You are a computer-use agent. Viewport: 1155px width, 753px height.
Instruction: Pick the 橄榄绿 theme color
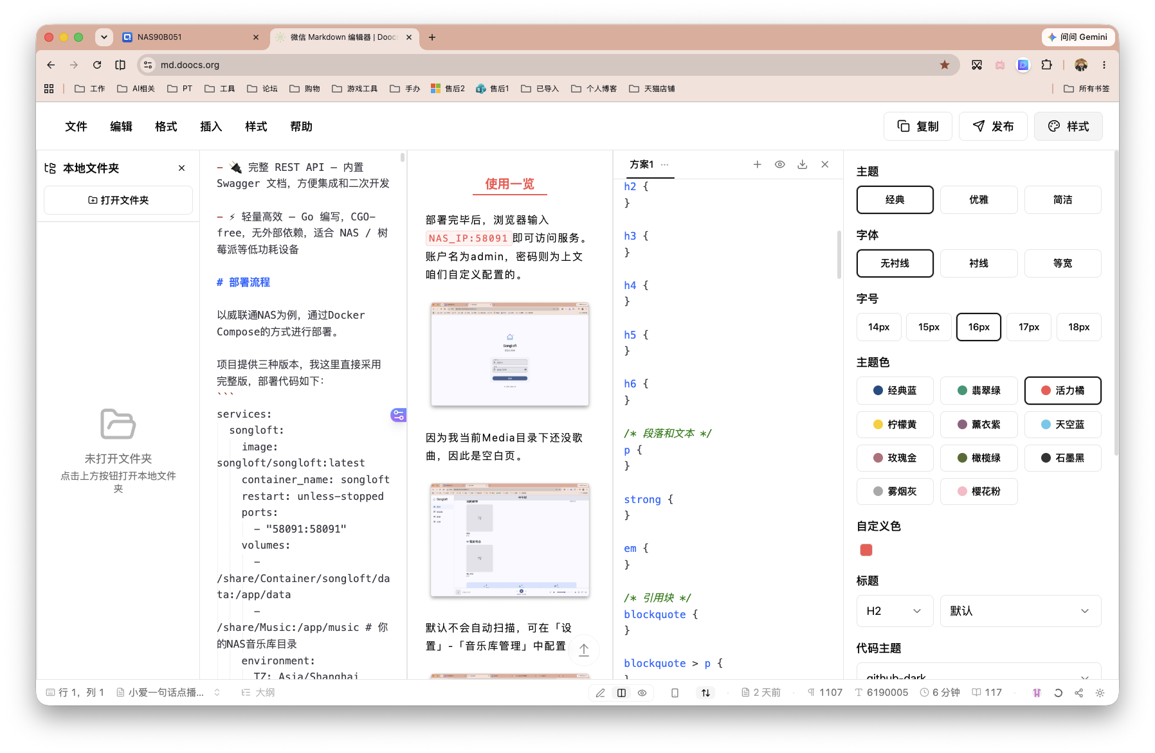[x=979, y=458]
